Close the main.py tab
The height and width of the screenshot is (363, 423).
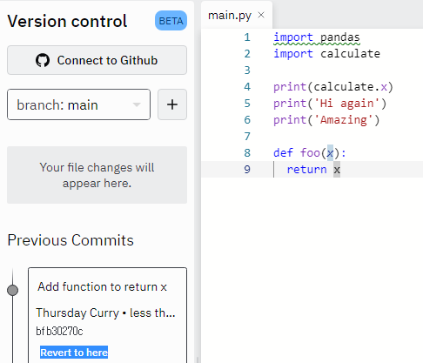pos(261,15)
